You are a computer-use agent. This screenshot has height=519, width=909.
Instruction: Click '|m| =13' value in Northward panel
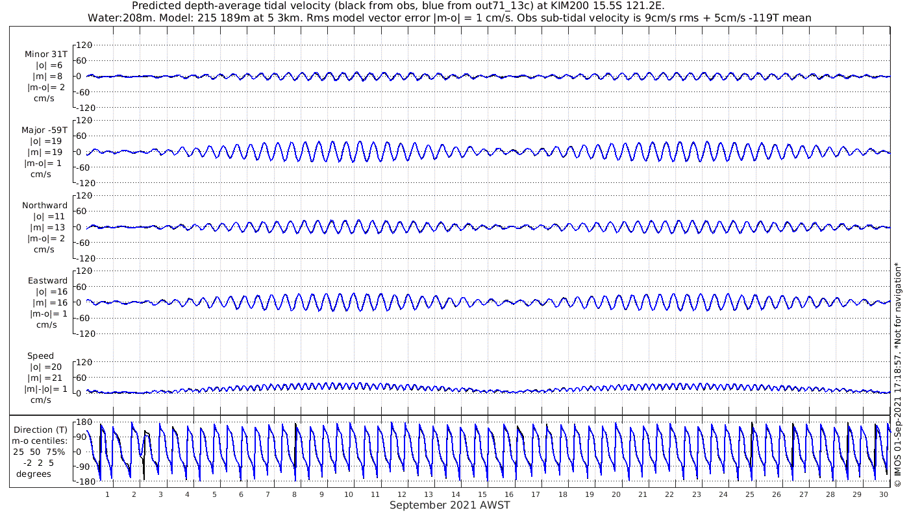click(x=48, y=227)
